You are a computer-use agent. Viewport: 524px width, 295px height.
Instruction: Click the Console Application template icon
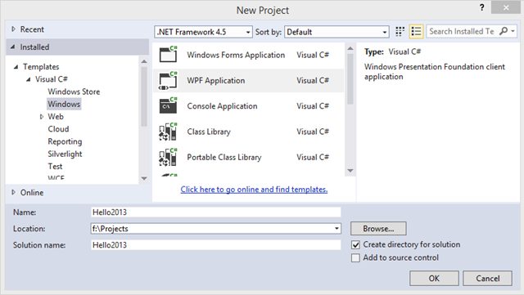[168, 105]
